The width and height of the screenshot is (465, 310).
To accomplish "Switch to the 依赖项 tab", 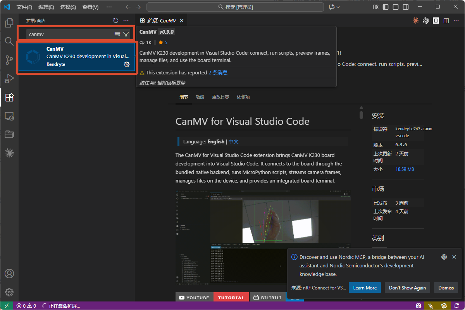I will pyautogui.click(x=243, y=97).
